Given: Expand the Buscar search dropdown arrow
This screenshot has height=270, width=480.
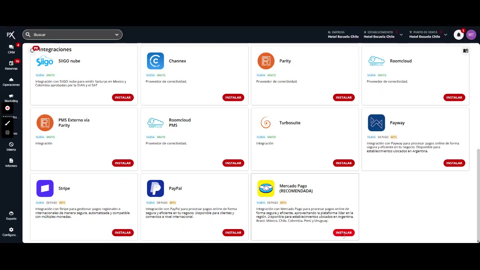Looking at the screenshot, I should [117, 34].
